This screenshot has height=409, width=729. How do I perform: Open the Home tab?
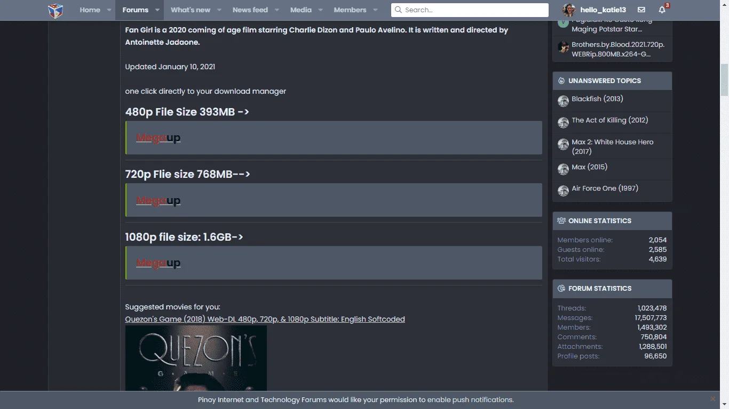(x=90, y=10)
